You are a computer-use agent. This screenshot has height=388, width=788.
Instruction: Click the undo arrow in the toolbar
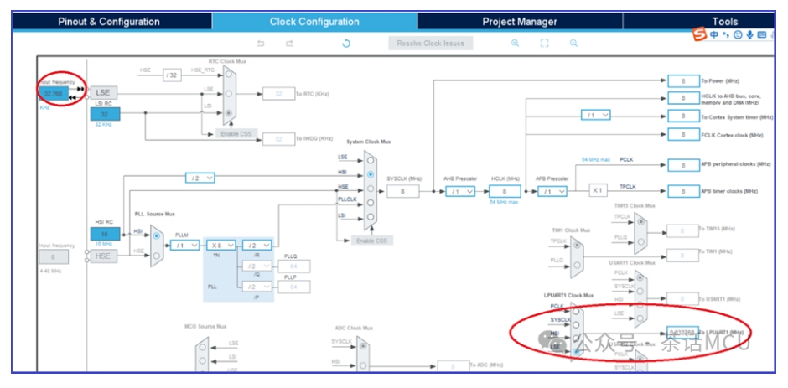(x=261, y=43)
